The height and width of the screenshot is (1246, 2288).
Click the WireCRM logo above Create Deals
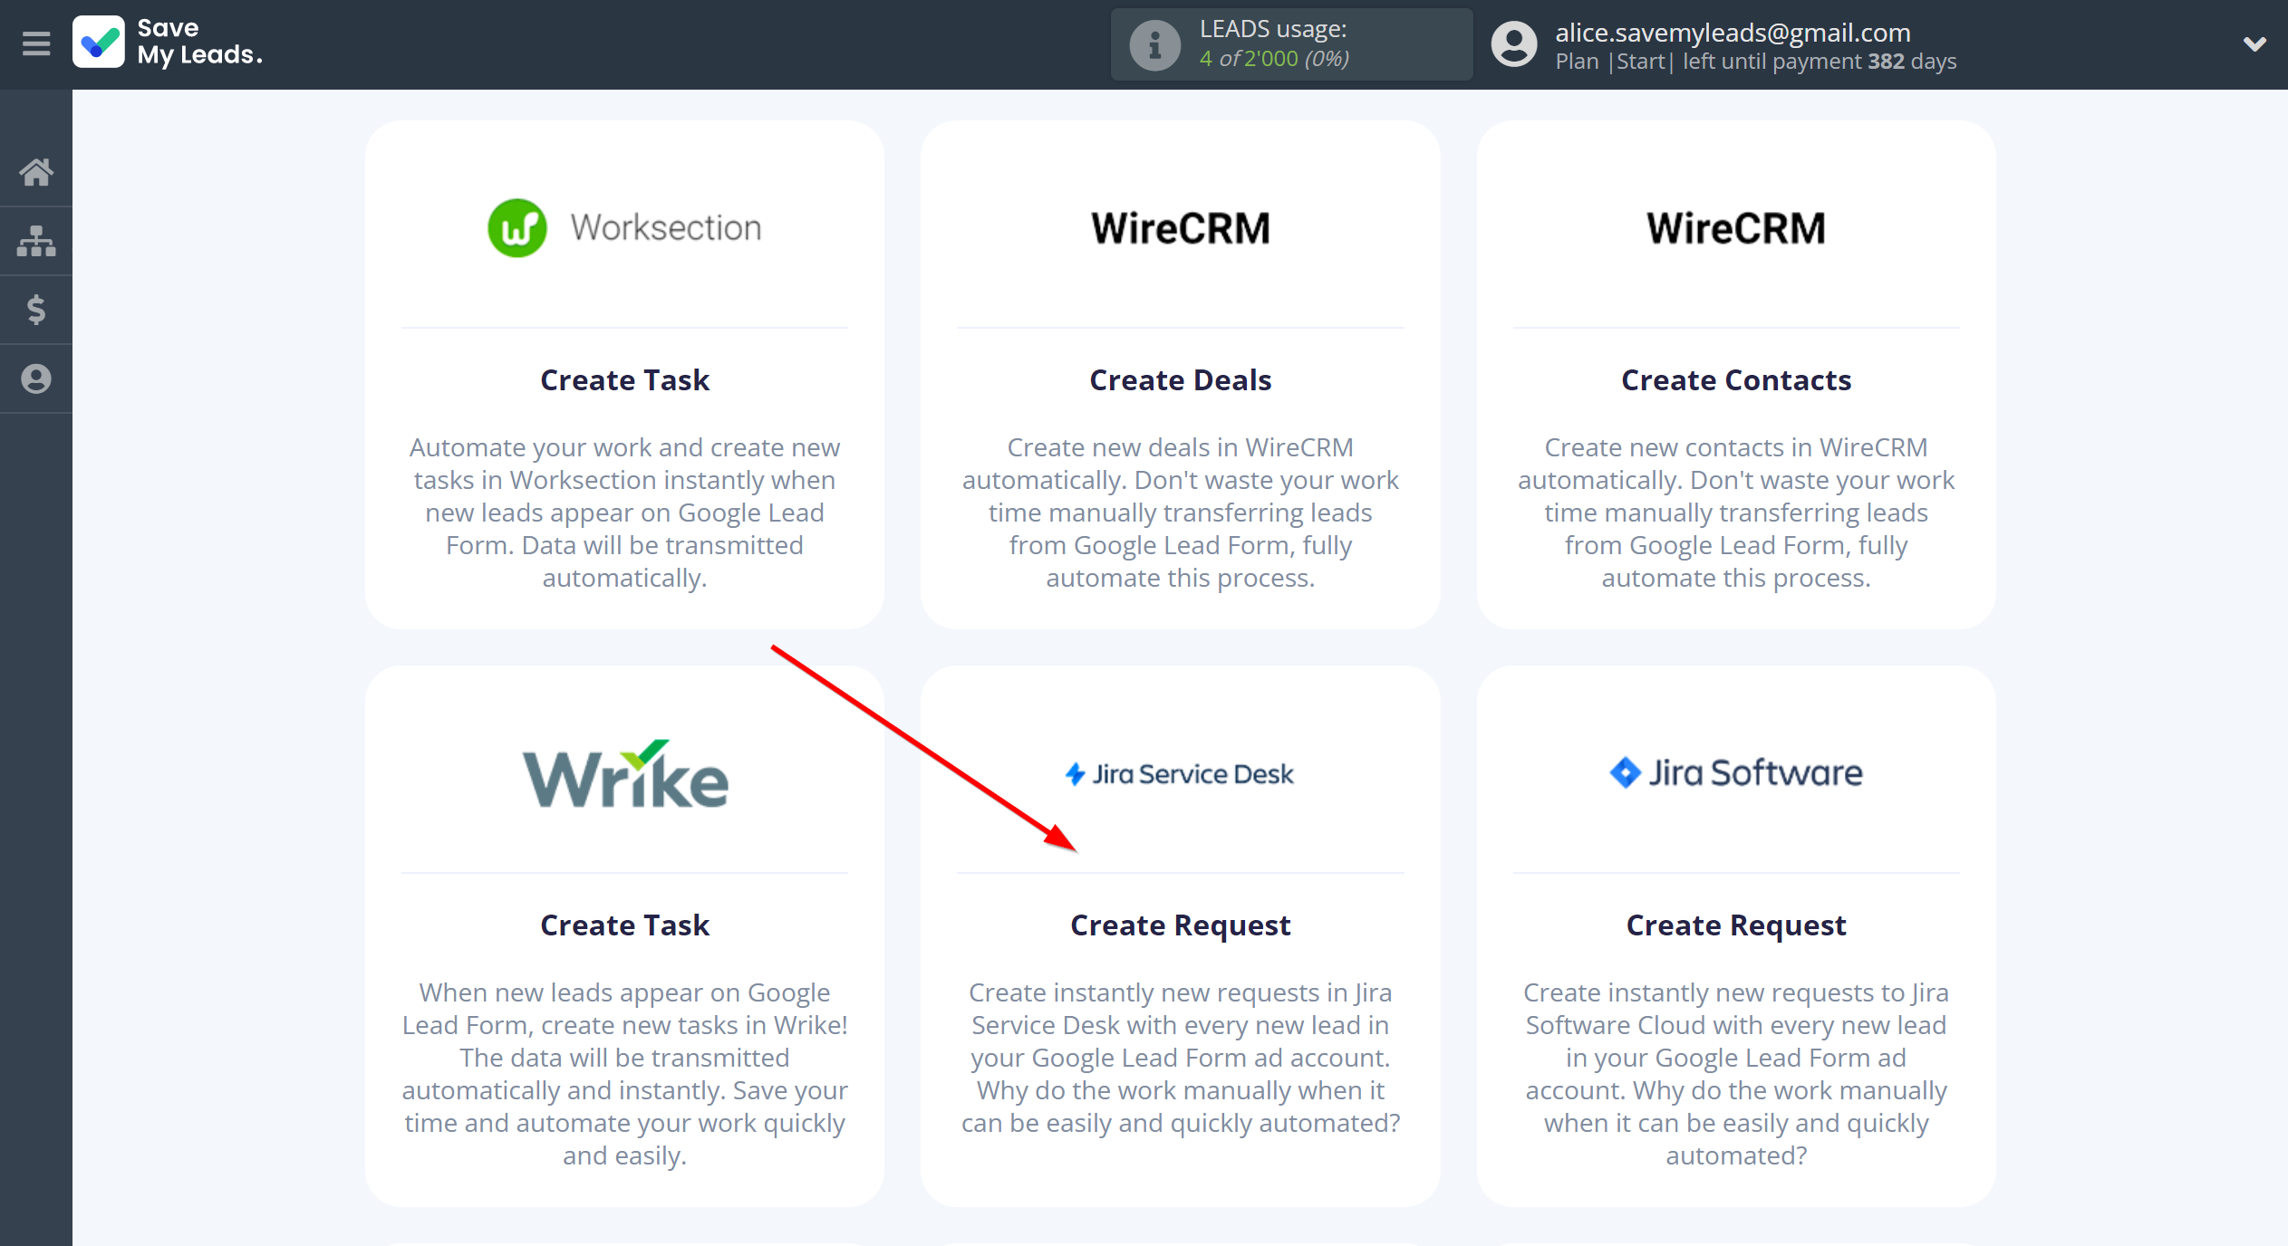[x=1180, y=228]
